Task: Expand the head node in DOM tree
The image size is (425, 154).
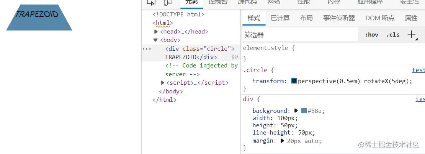Action: coord(156,32)
